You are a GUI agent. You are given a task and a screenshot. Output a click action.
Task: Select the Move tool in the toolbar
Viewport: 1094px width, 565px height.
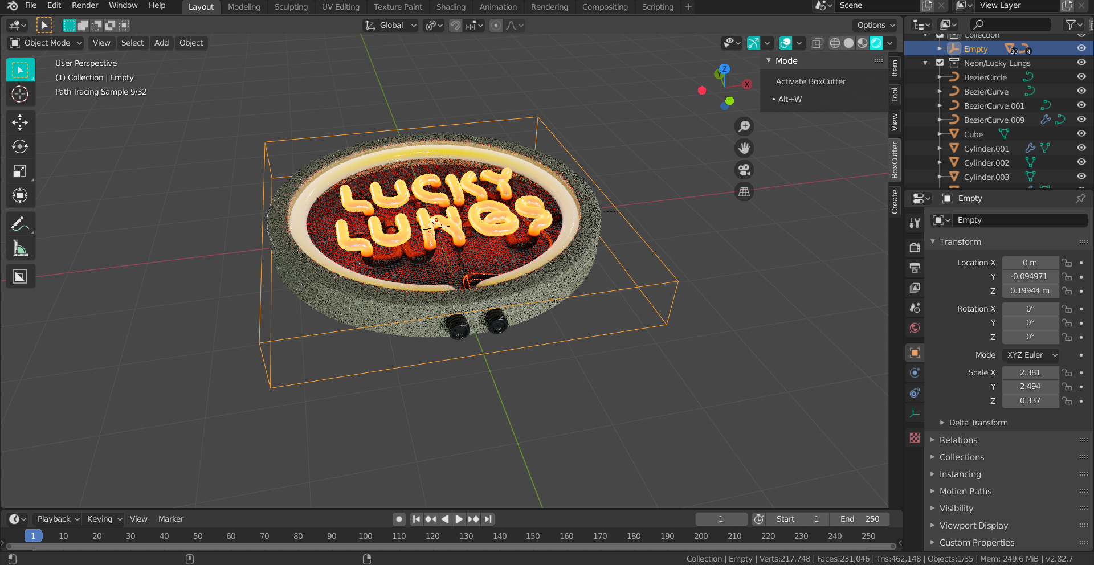[20, 122]
